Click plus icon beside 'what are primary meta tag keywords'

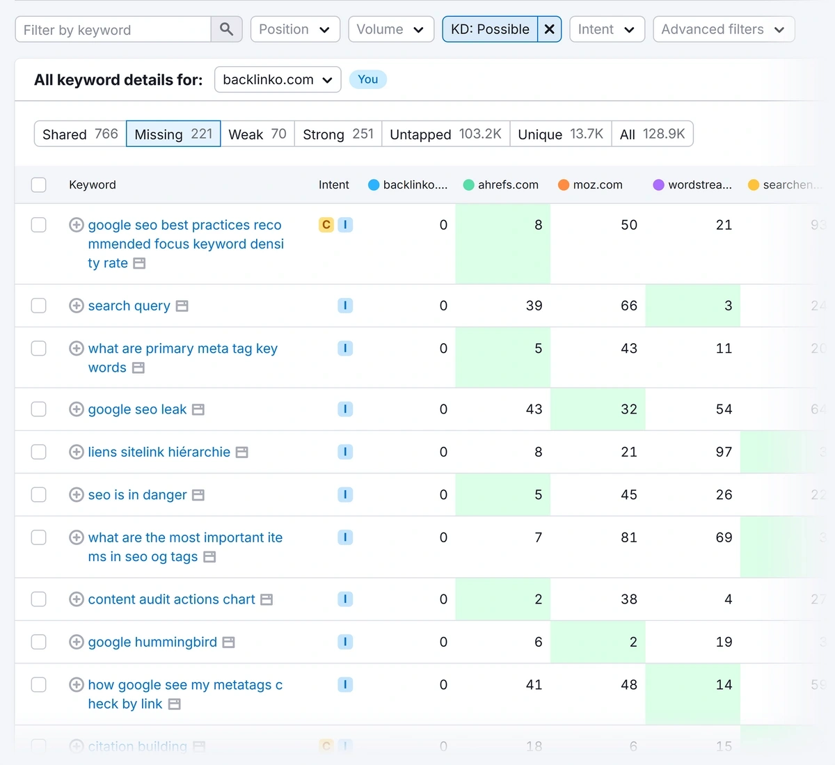(x=77, y=348)
